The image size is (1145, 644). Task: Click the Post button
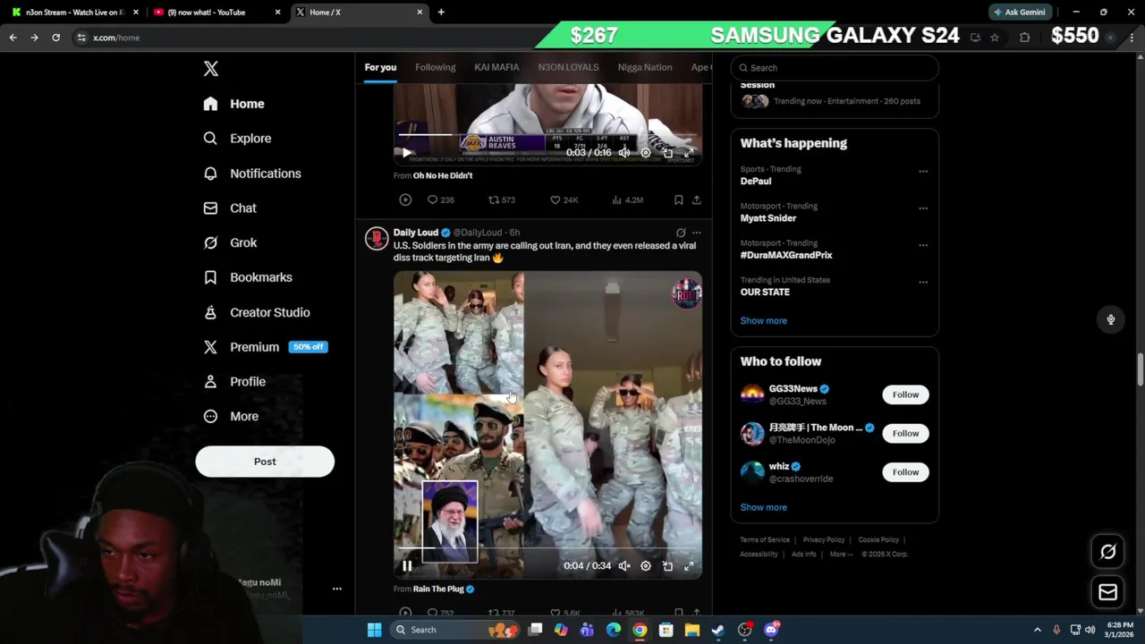pyautogui.click(x=265, y=462)
